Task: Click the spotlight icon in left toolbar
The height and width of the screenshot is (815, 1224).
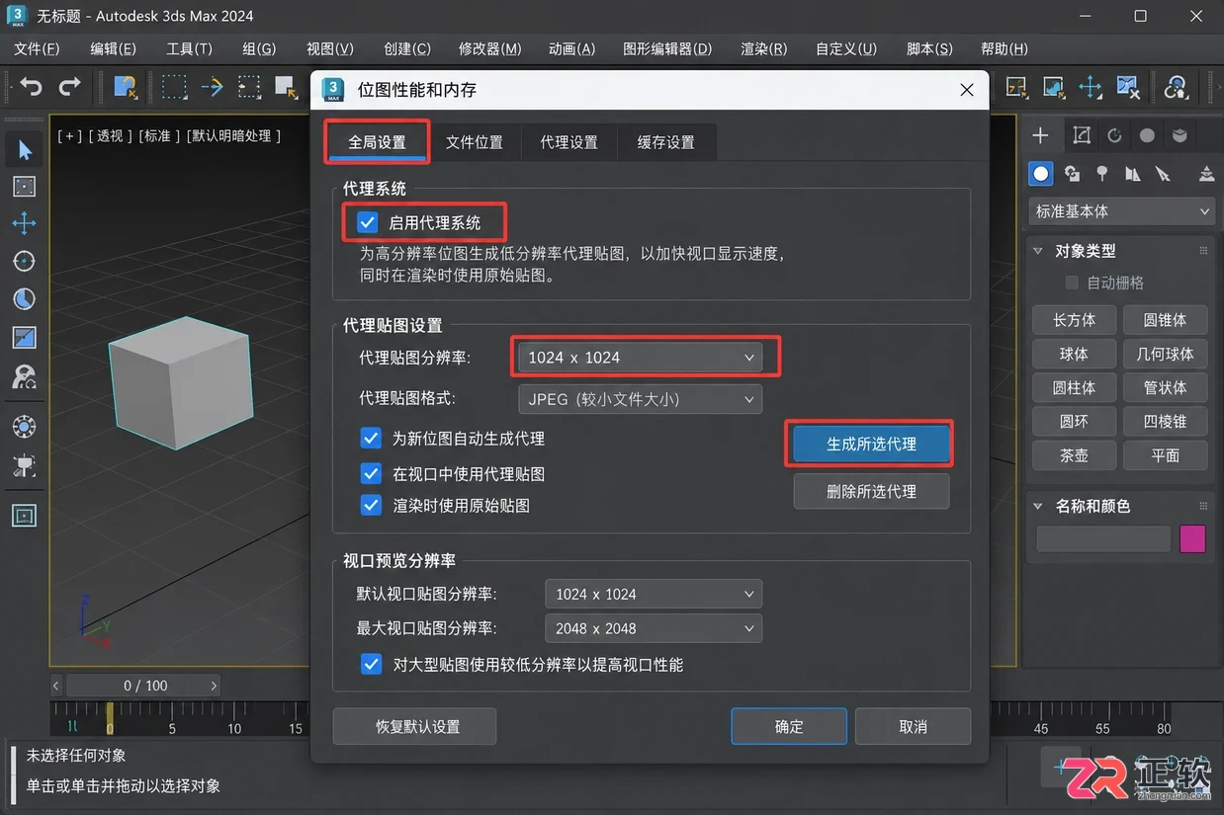Action: click(25, 465)
